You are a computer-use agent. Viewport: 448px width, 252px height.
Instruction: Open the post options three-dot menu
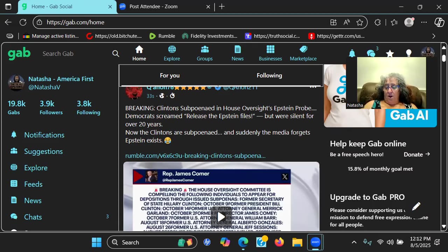click(x=313, y=87)
